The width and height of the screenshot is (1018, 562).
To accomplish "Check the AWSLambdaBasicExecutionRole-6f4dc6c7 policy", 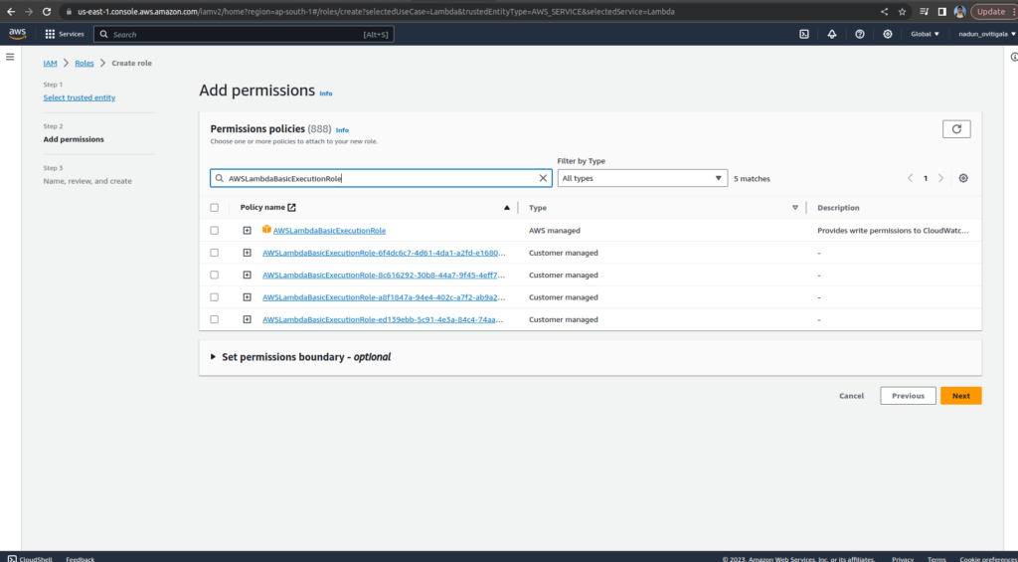I will coord(215,253).
